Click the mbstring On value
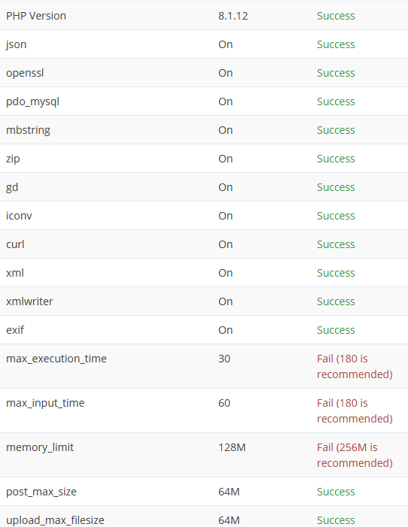This screenshot has width=408, height=527. [225, 130]
